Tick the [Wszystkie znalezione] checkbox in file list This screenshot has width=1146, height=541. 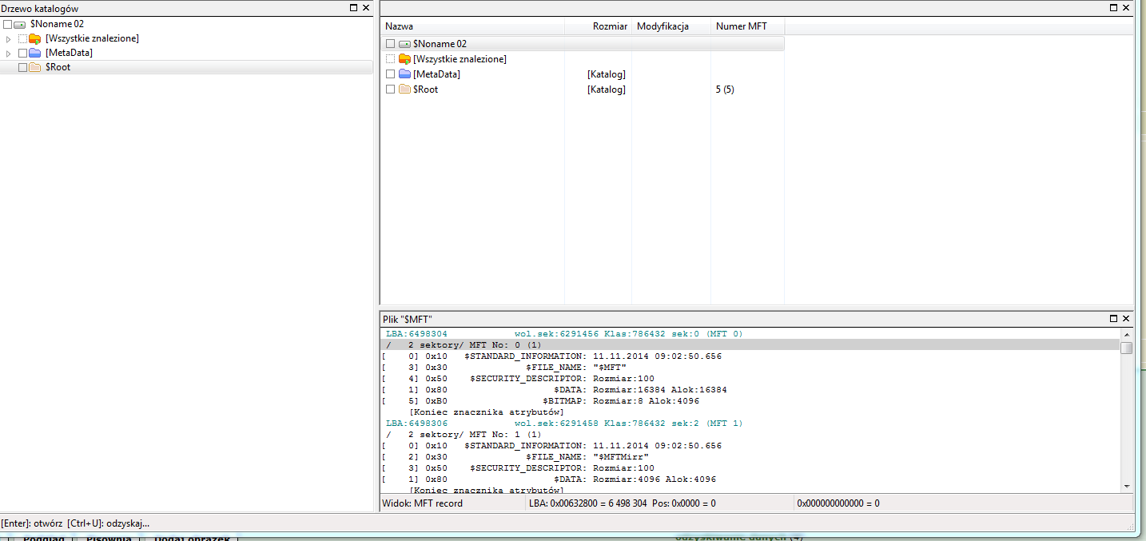390,59
